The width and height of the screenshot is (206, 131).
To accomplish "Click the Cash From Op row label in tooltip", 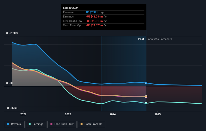I will (x=72, y=25).
